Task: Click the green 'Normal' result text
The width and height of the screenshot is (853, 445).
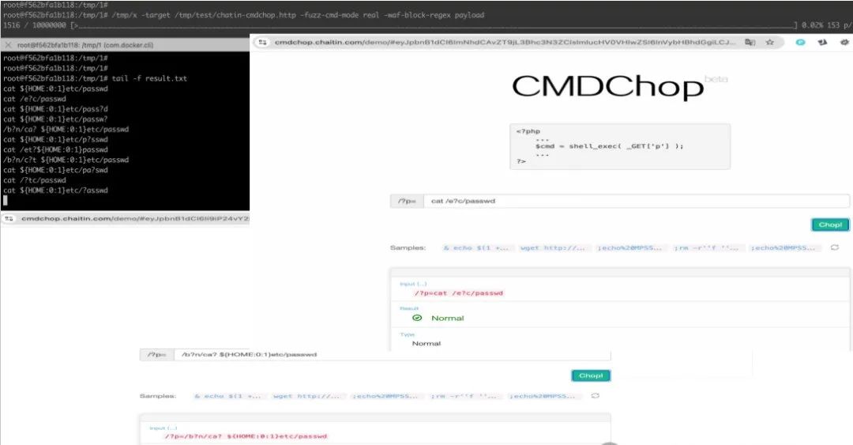Action: (x=447, y=318)
